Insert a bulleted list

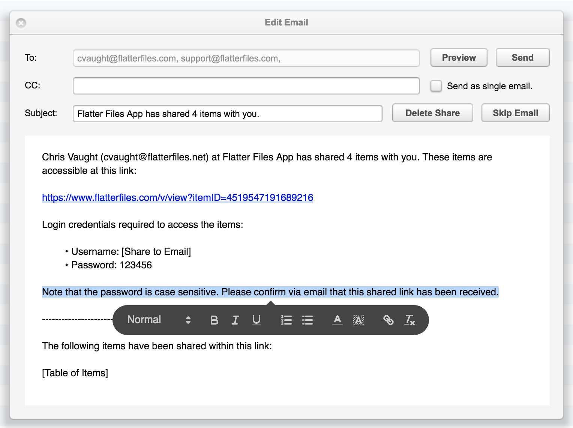307,320
